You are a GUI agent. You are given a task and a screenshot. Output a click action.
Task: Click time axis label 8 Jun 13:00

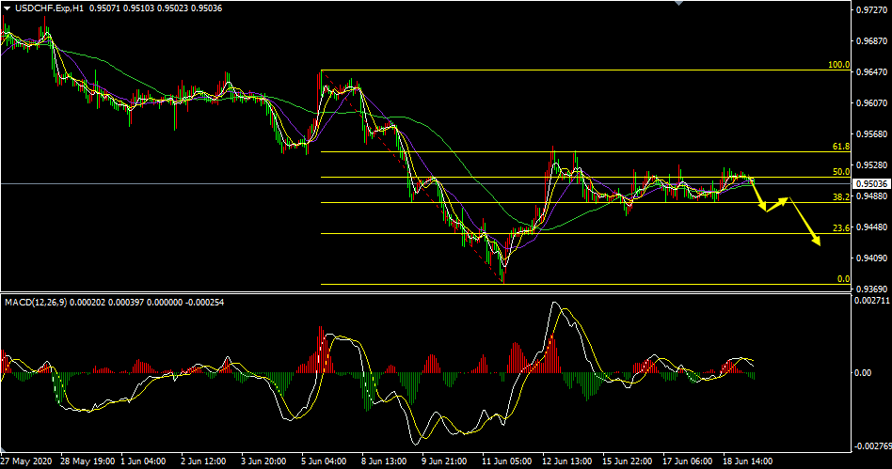point(384,461)
